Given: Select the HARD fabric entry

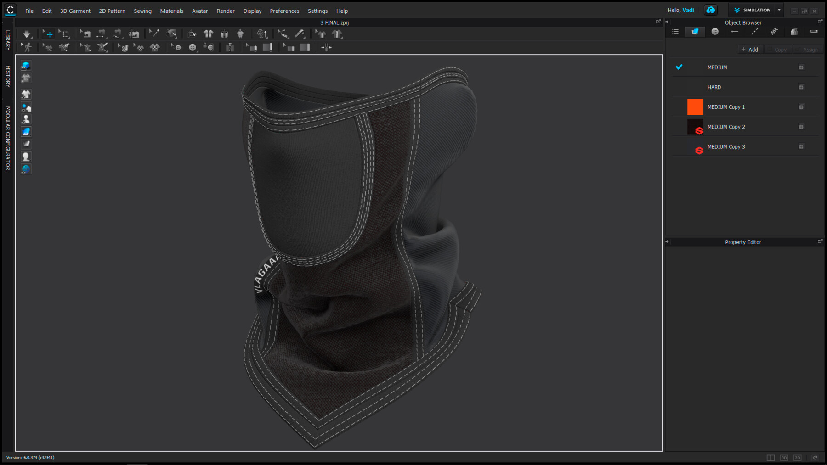Looking at the screenshot, I should [x=715, y=87].
